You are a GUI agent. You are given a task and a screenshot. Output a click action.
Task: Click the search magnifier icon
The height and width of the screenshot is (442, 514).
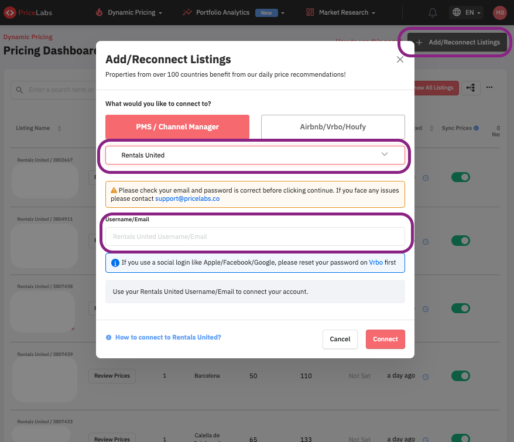[20, 90]
